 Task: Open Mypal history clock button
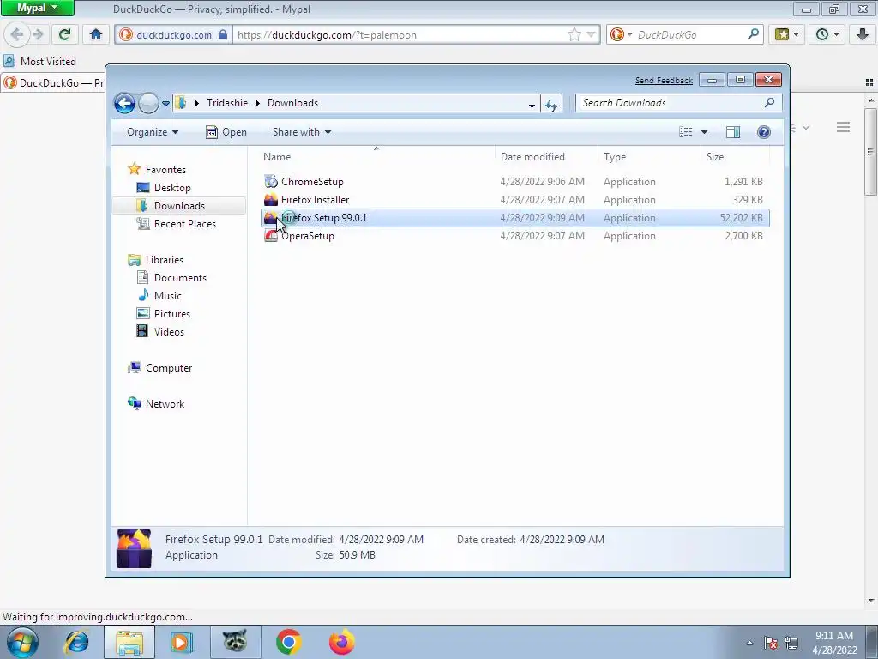point(827,34)
